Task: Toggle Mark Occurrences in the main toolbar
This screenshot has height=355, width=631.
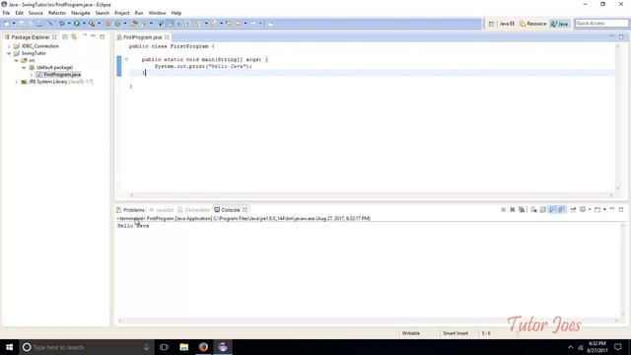Action: [x=171, y=24]
